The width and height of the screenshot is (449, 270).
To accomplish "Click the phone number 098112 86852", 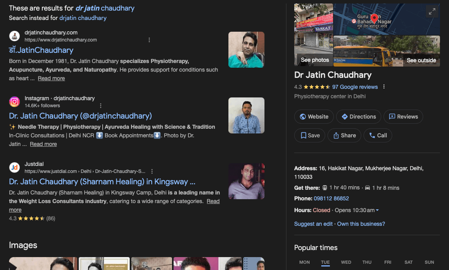I will point(331,198).
